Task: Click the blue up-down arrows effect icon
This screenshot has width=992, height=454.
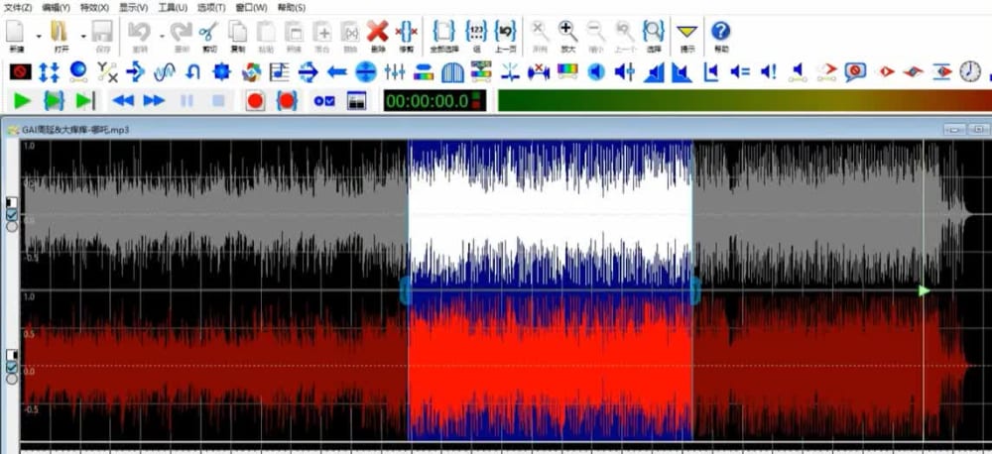Action: [x=50, y=72]
